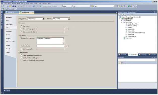Click Properties icon in Solution Explorer toolbar
Viewport: 158px width, 95px height.
120,15
